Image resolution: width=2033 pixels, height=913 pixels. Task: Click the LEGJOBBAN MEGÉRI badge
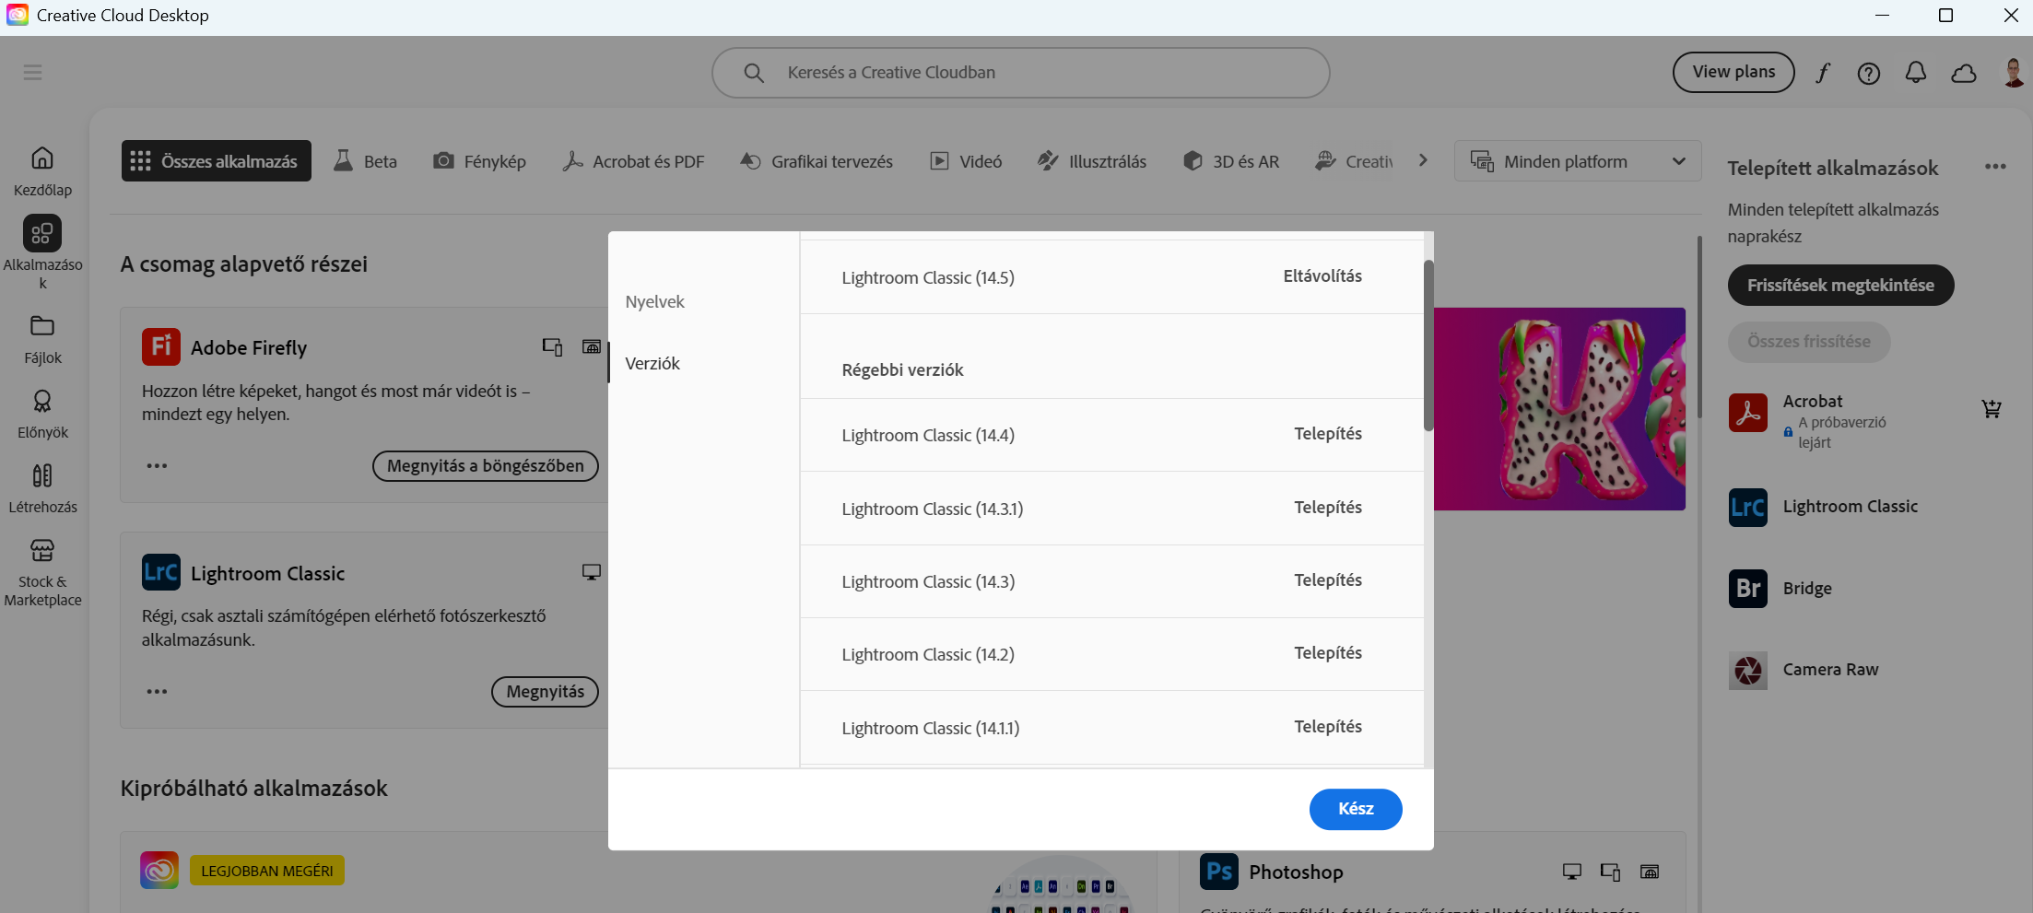(267, 871)
